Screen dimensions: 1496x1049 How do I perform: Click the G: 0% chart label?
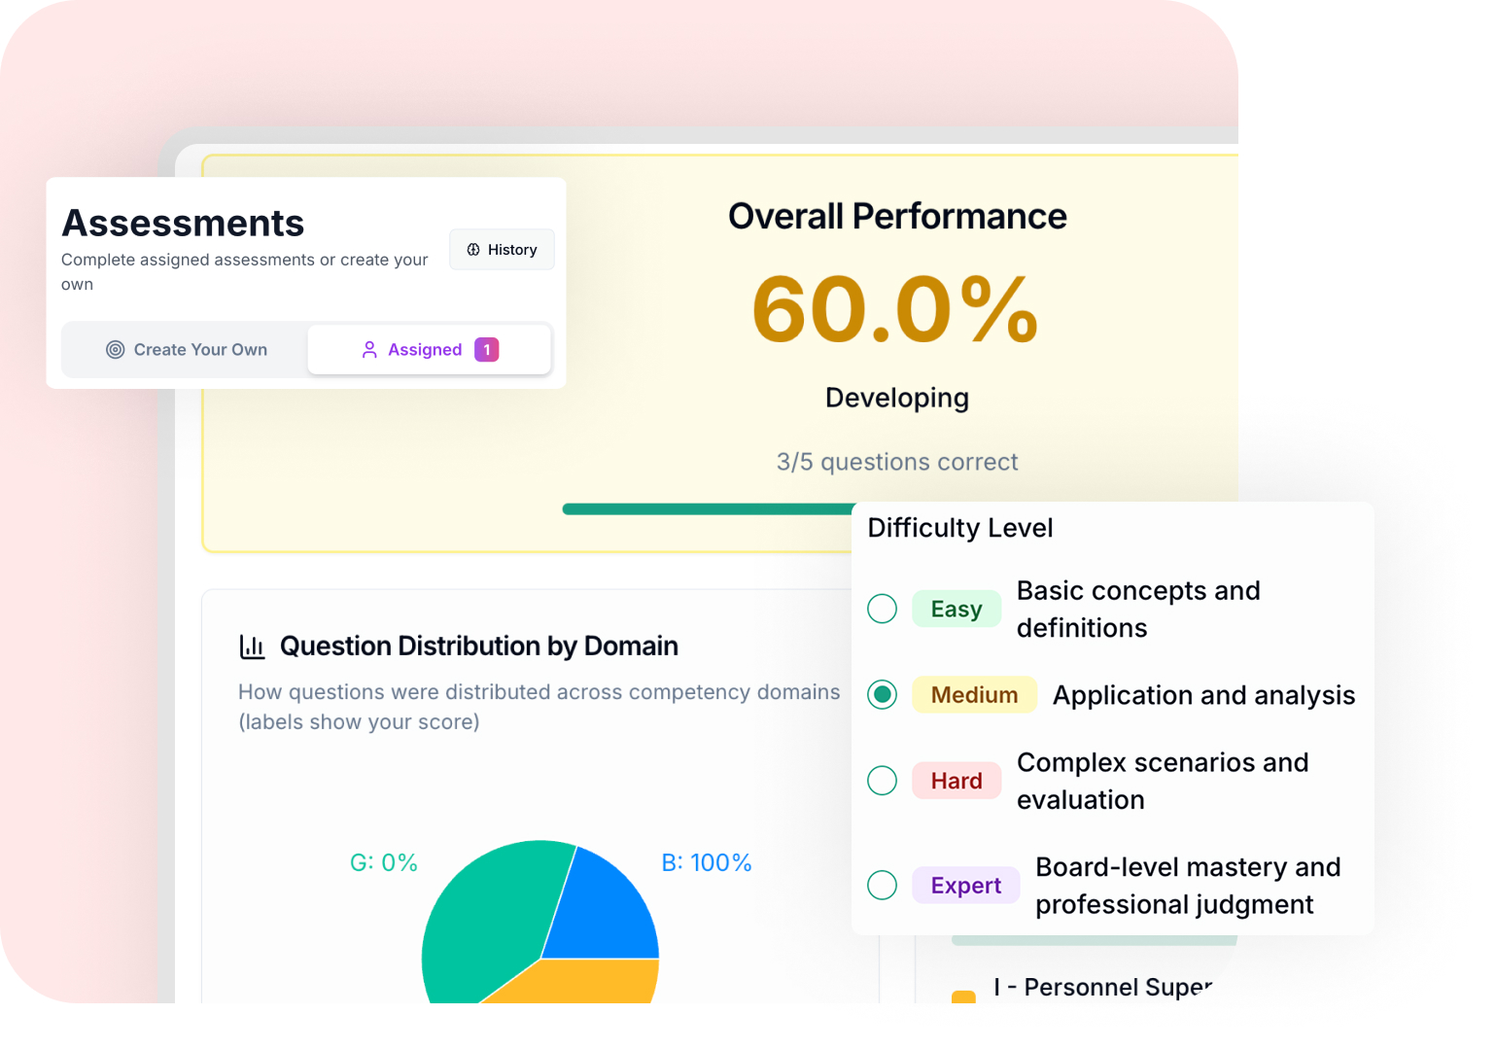click(384, 862)
